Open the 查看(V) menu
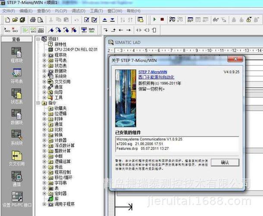The image size is (263, 216). (44, 11)
